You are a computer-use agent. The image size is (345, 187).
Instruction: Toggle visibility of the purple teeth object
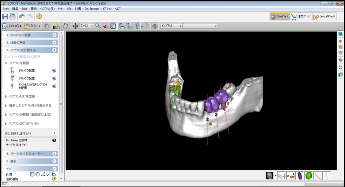point(300,176)
